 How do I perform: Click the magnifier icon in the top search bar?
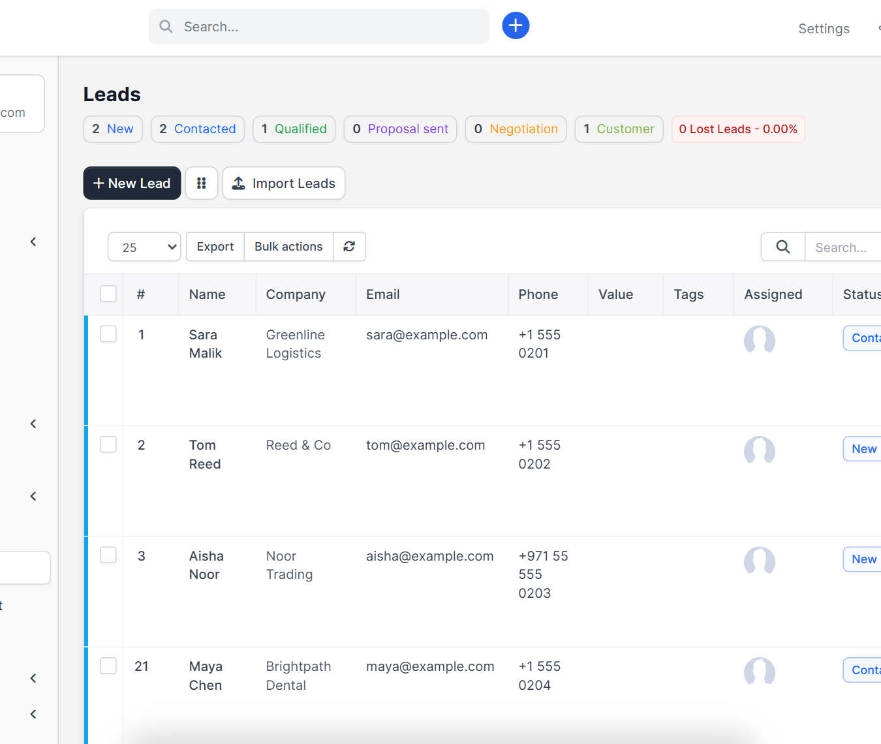pos(166,26)
